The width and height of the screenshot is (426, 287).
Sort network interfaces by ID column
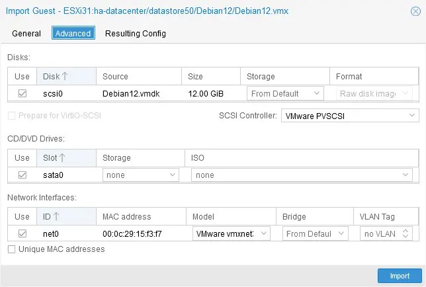(x=66, y=216)
